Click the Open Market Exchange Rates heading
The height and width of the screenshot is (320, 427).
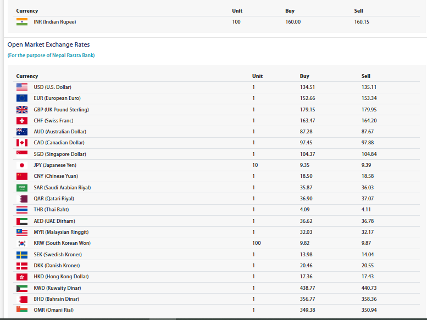pos(48,44)
